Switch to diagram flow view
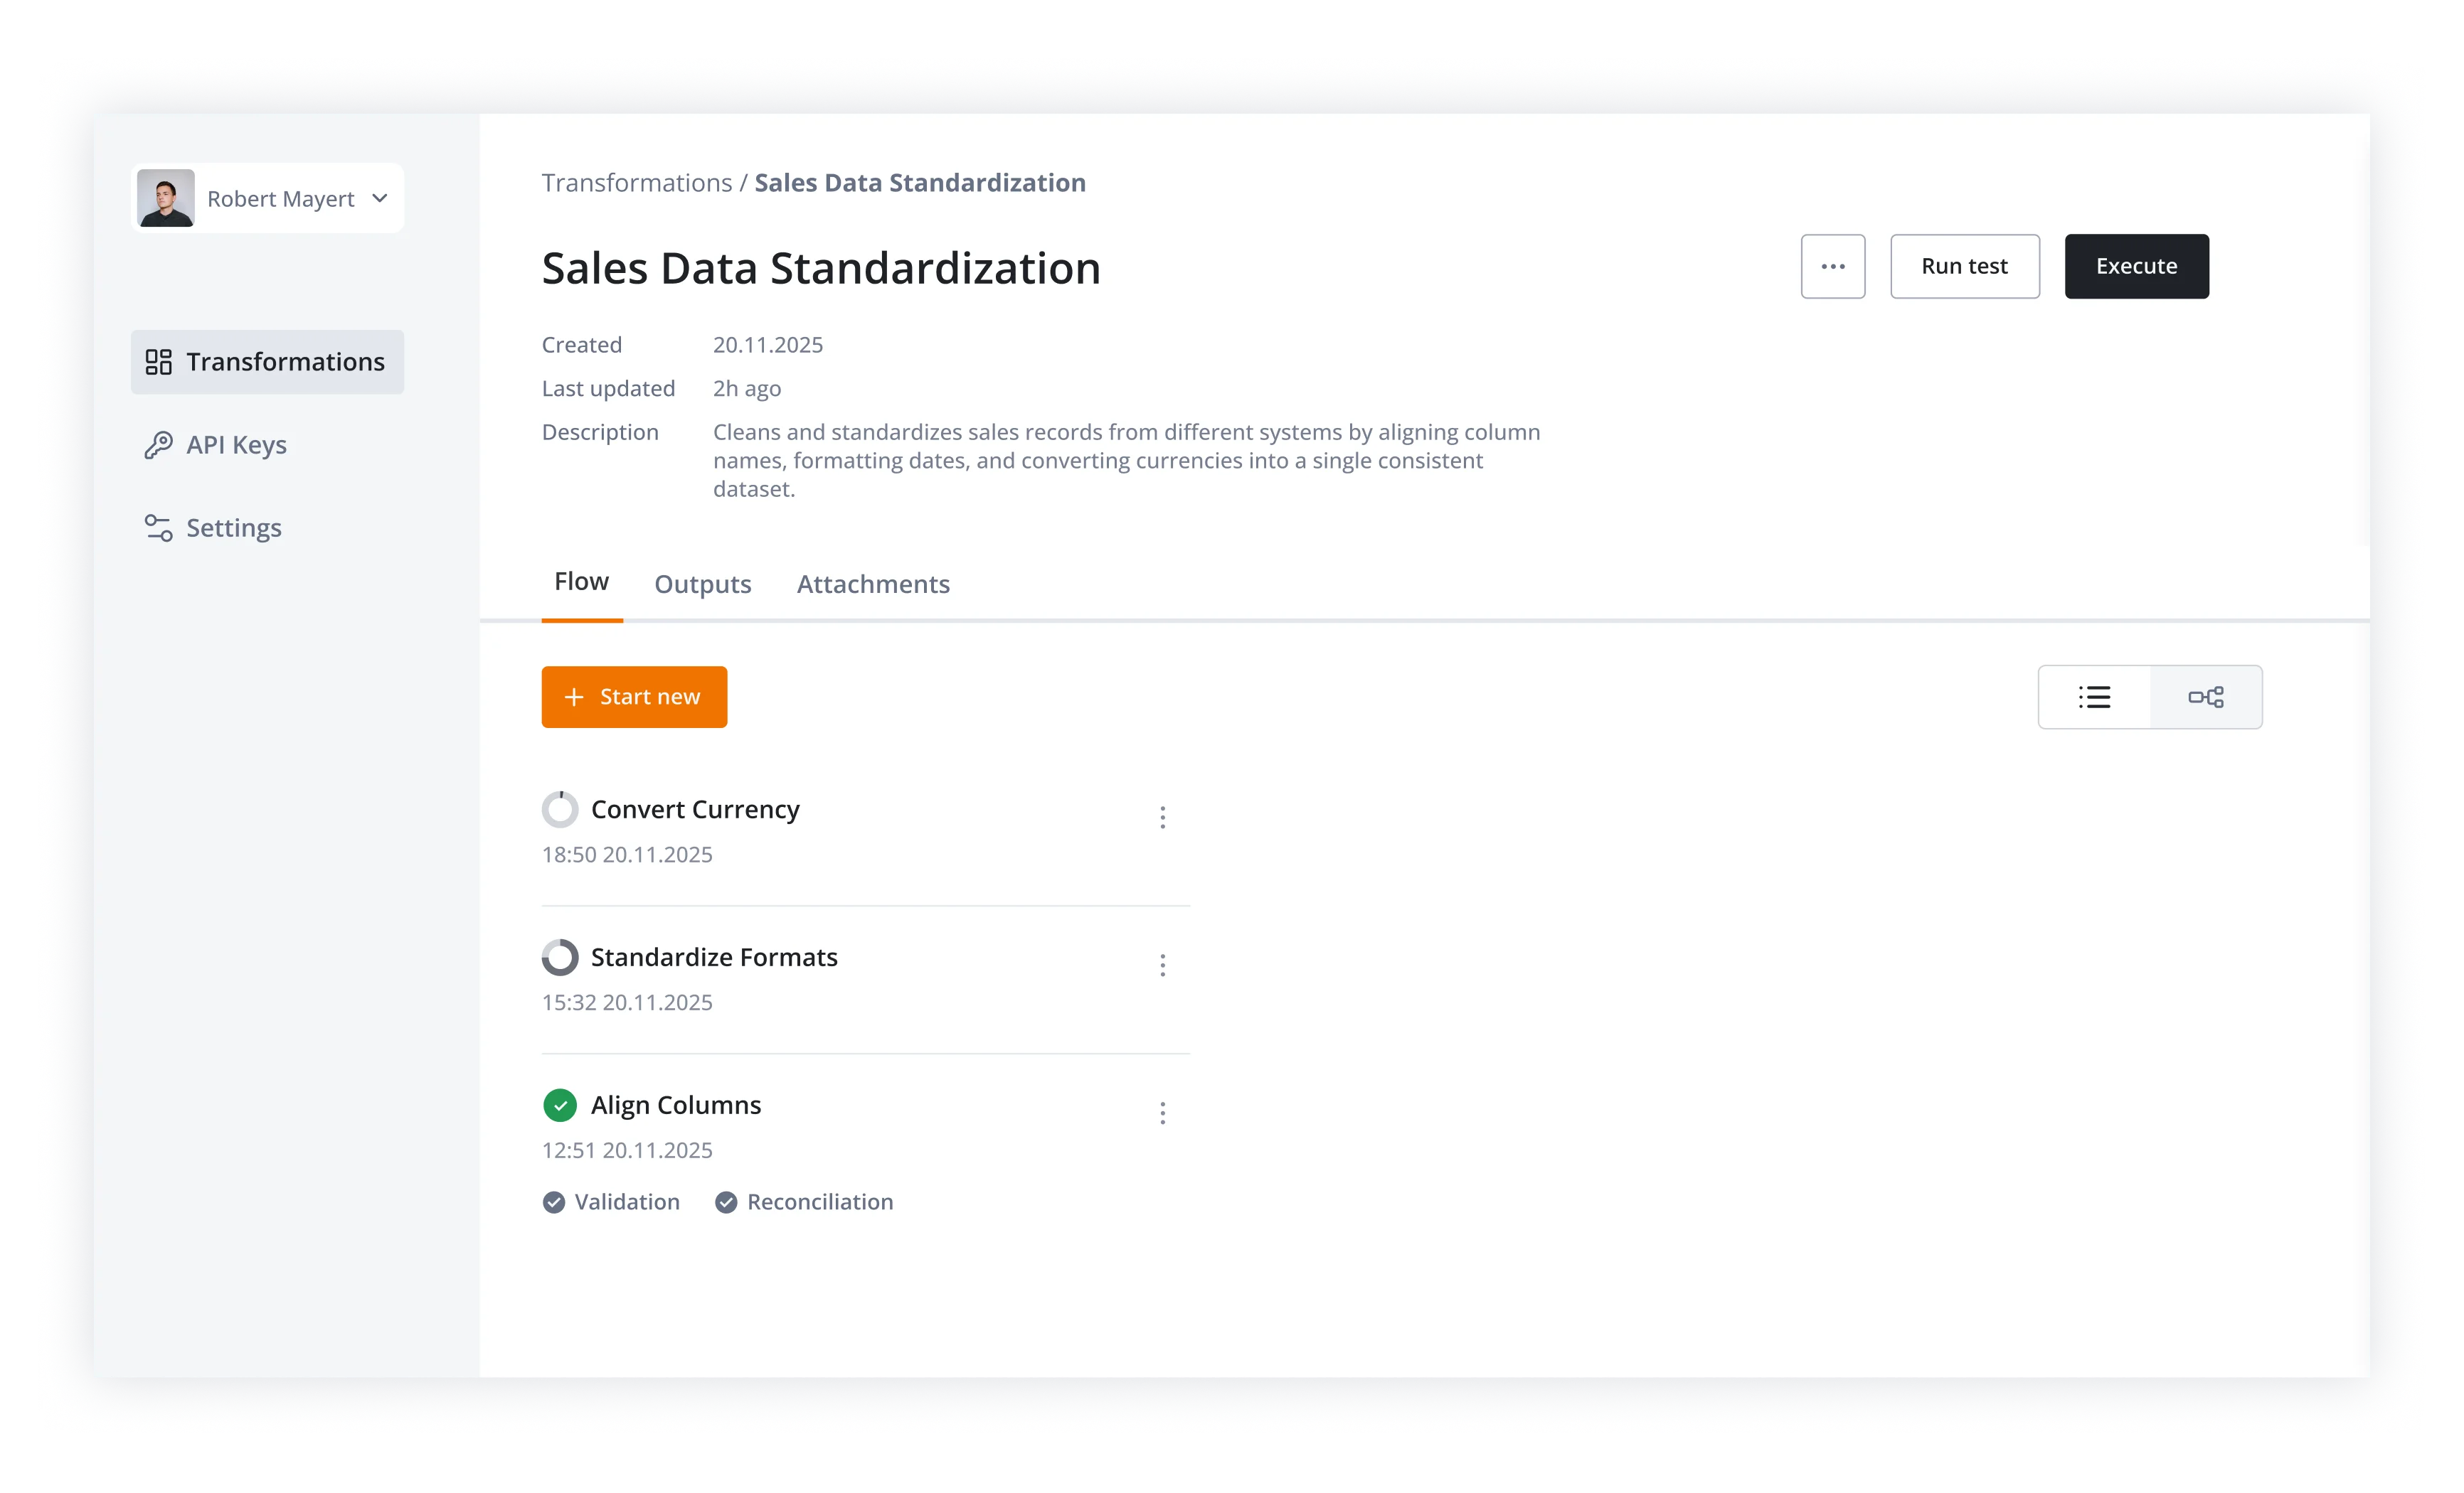 (x=2205, y=697)
